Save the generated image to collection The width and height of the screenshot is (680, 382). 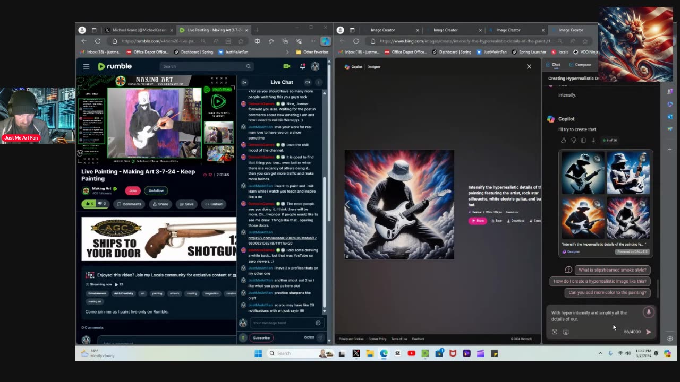pos(496,221)
